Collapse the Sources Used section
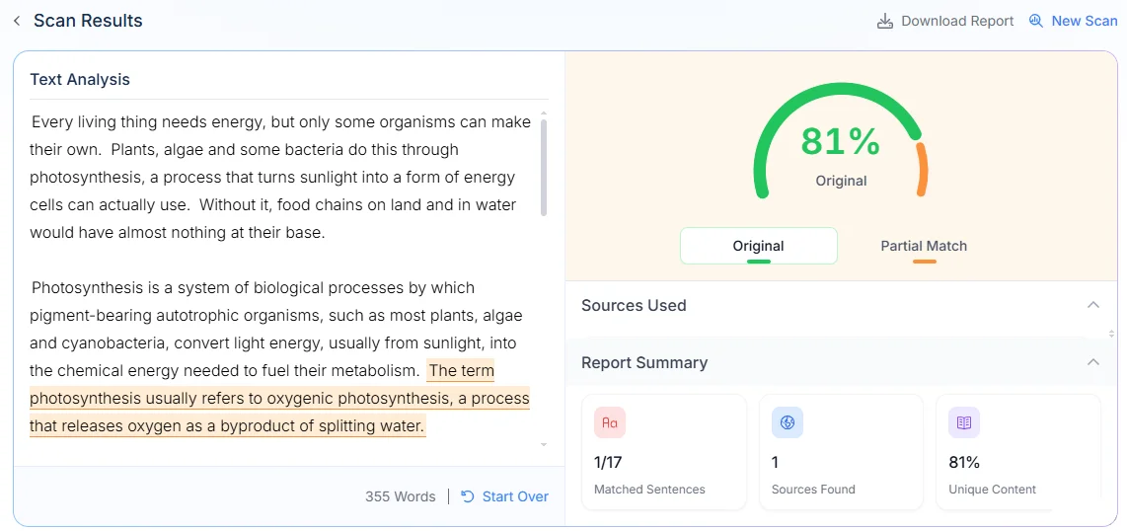Screen dimensions: 1127x531 1093,305
